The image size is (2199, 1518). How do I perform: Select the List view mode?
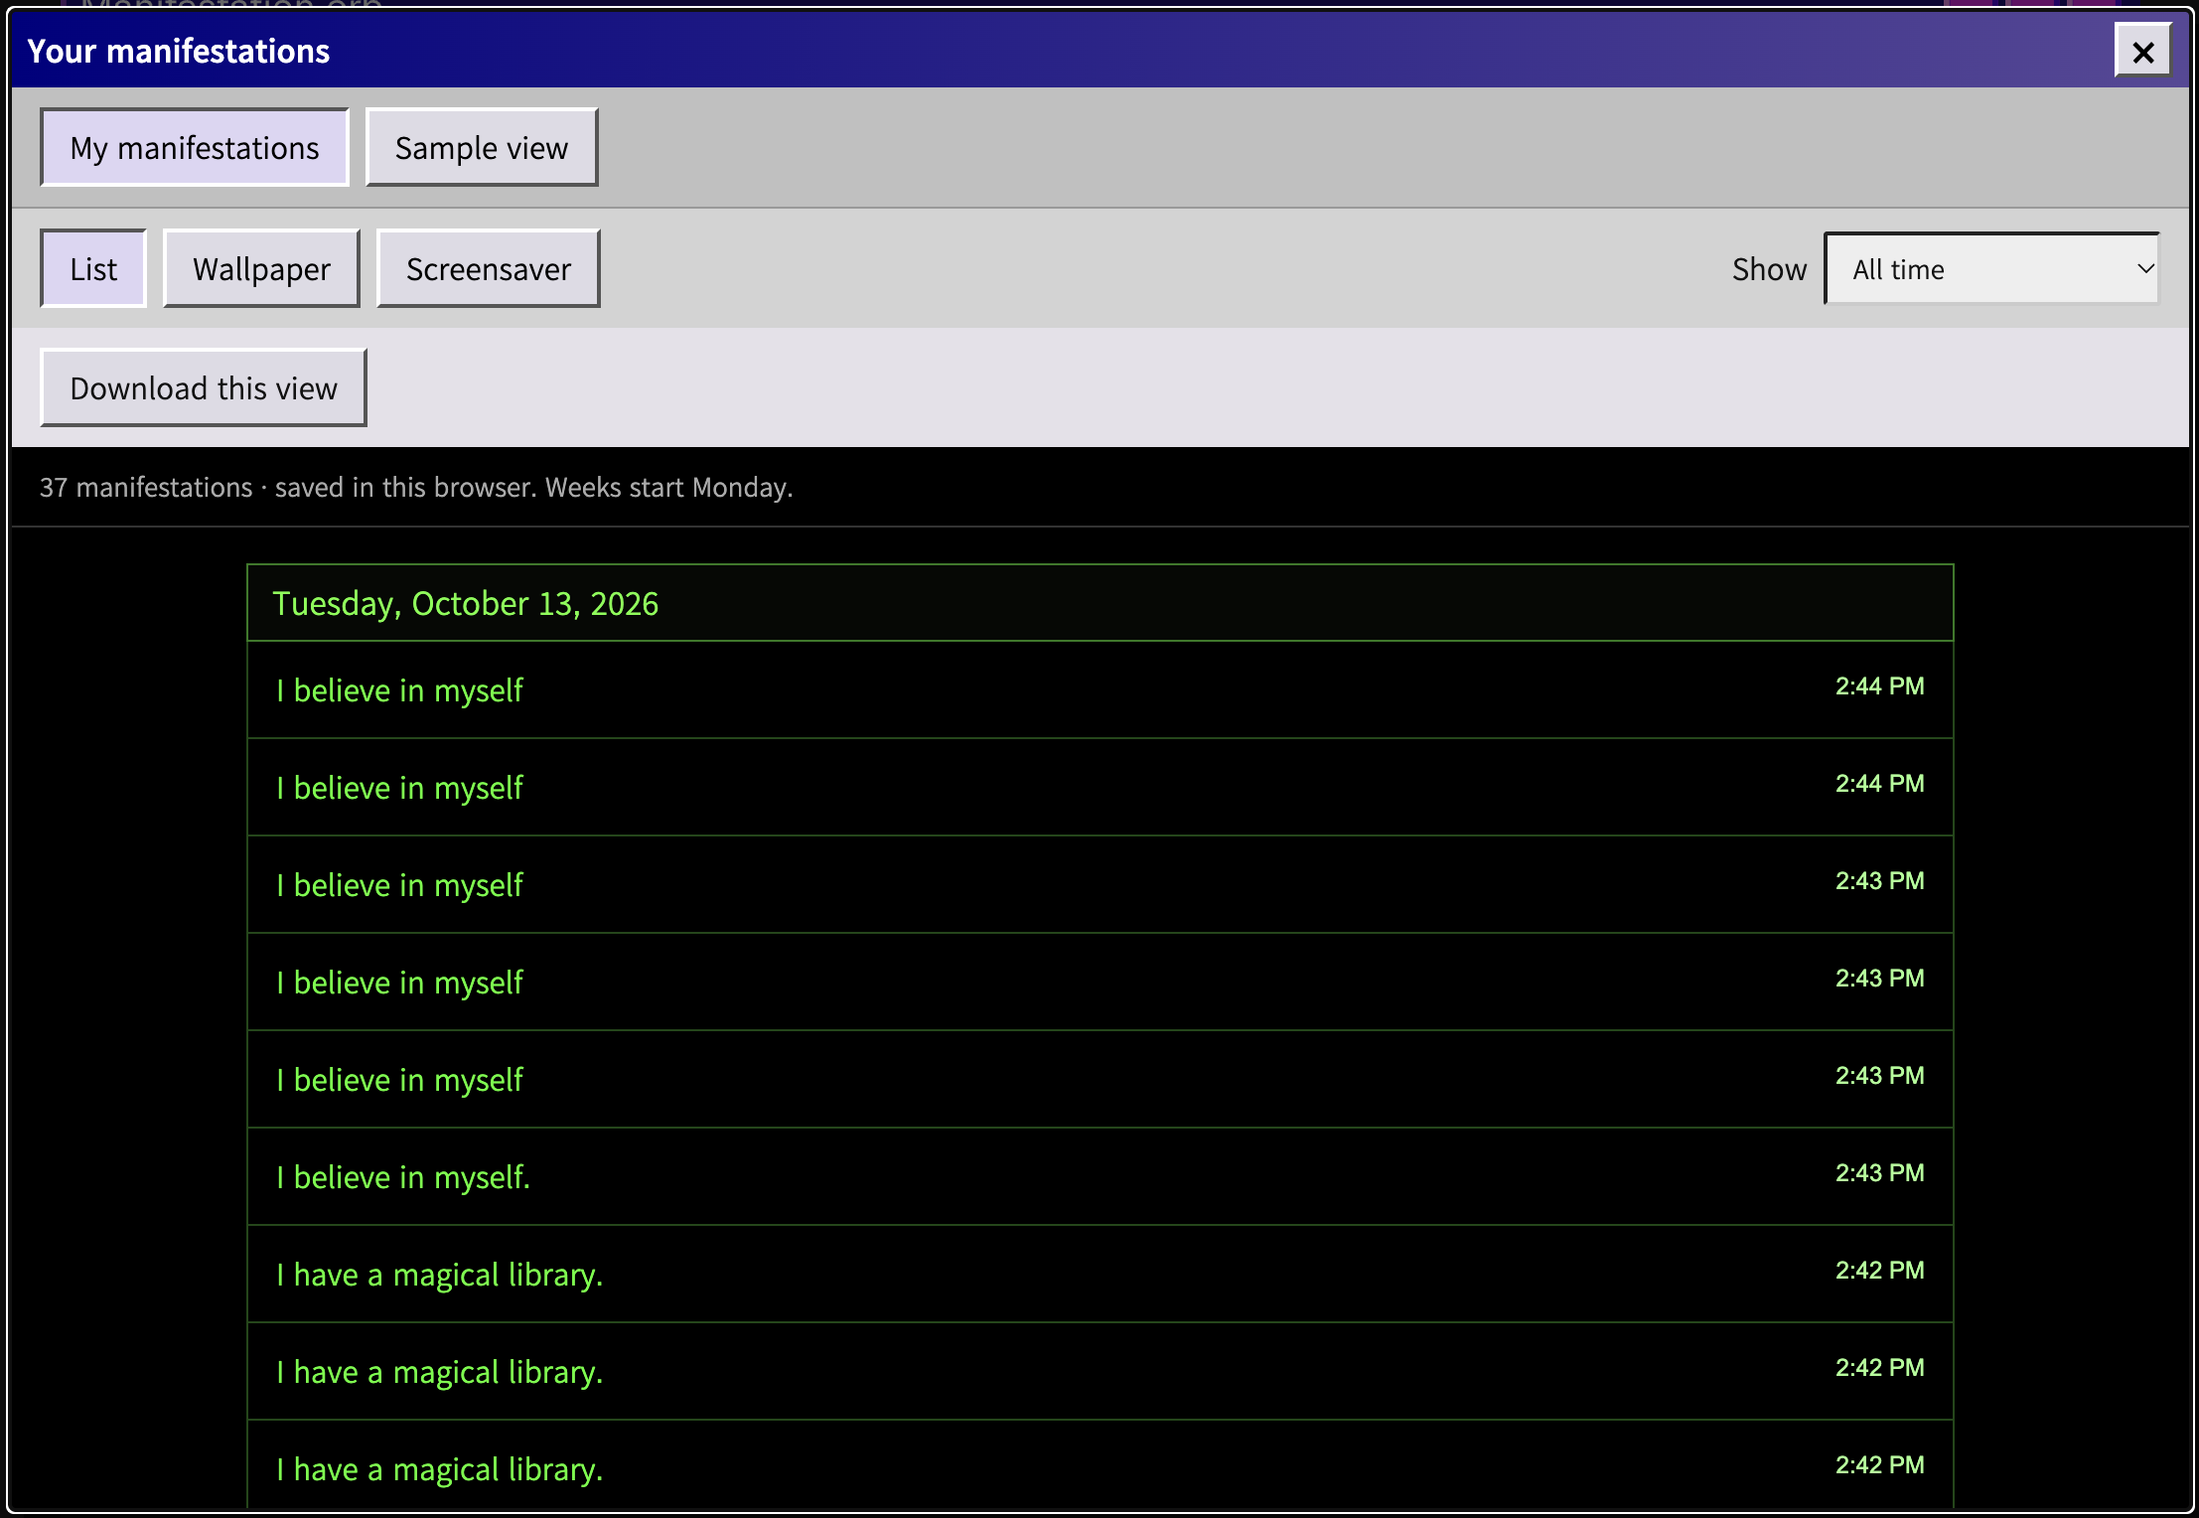93,268
